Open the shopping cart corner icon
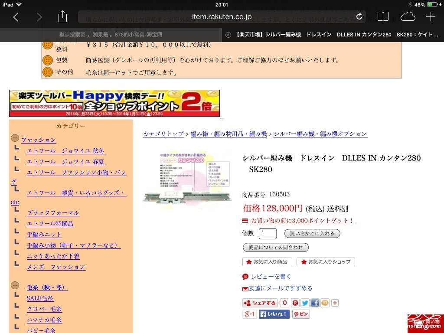 pyautogui.click(x=426, y=323)
